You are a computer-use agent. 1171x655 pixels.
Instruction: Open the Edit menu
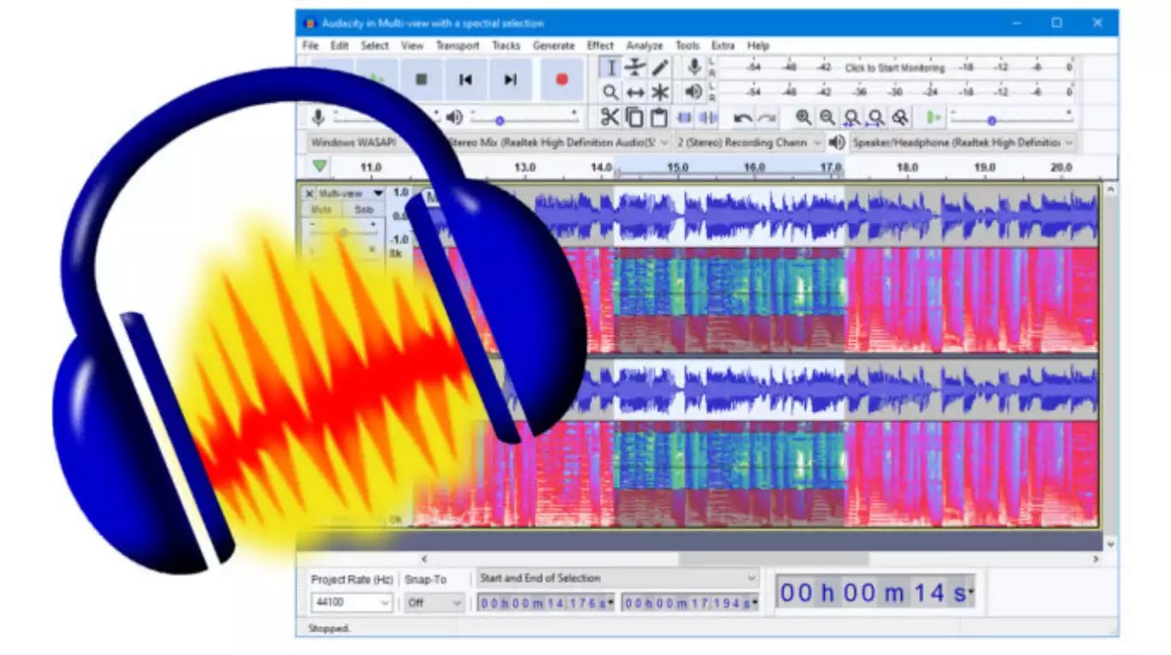[x=339, y=45]
